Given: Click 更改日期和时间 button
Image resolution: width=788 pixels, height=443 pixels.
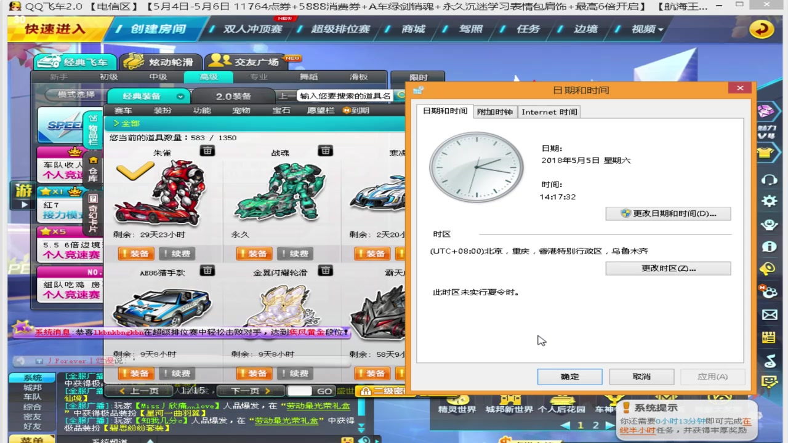Looking at the screenshot, I should point(668,214).
